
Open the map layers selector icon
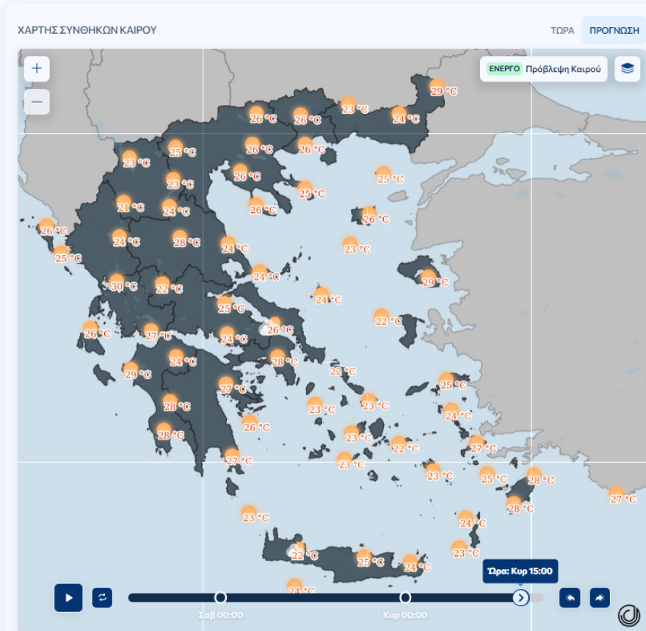click(627, 68)
